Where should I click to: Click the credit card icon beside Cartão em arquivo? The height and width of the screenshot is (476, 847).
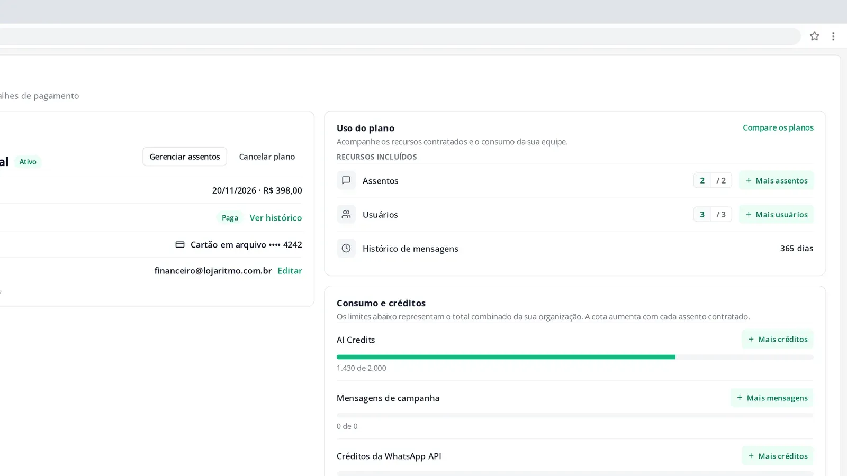(x=180, y=244)
